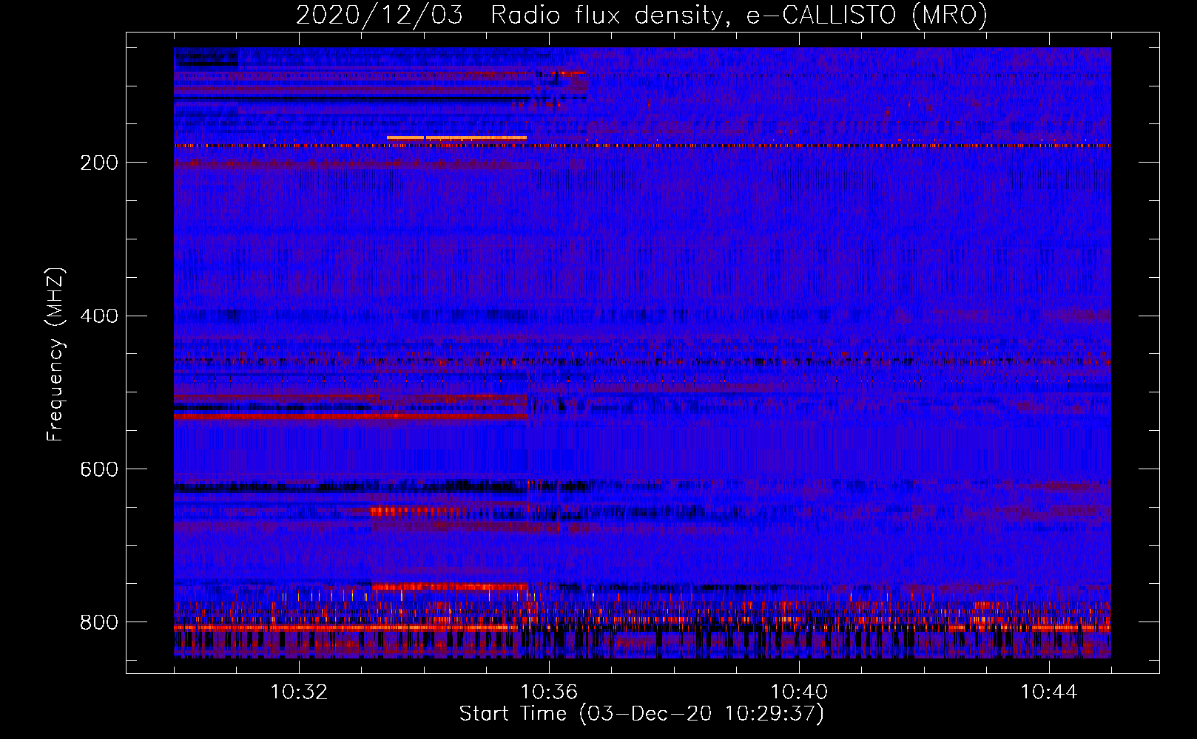
Task: Click the 400 frequency tick label
Action: (99, 316)
